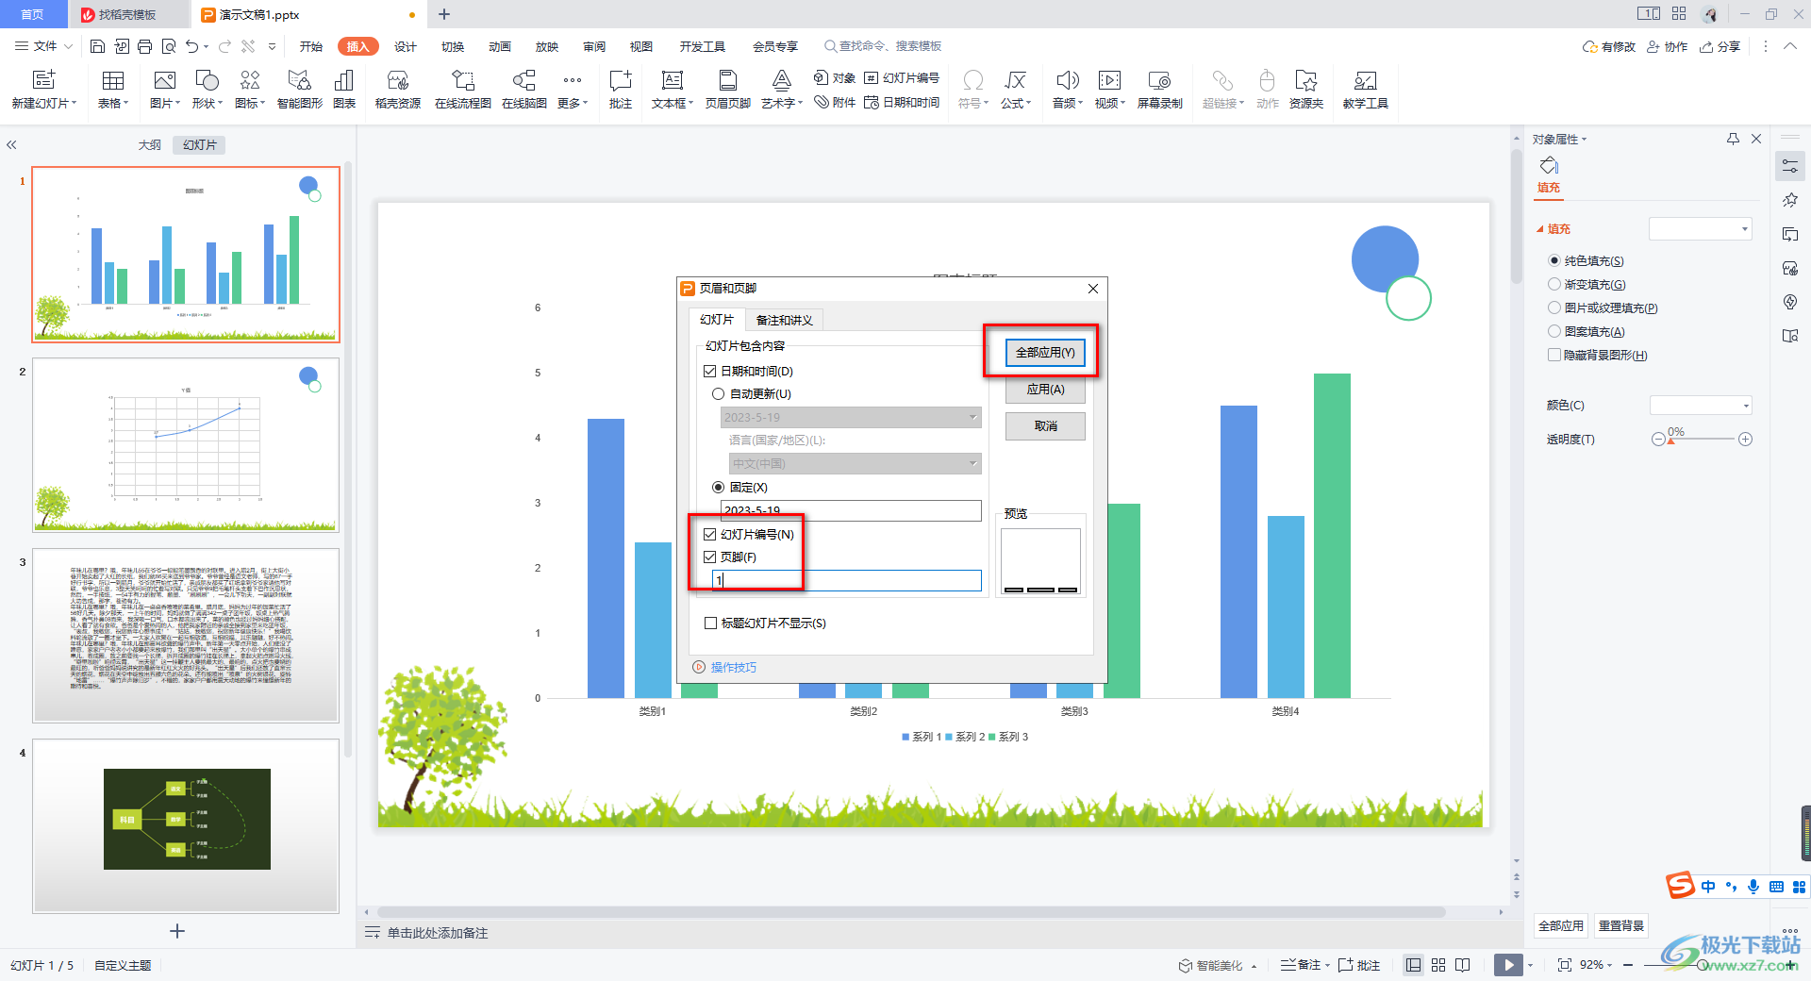Insert a picture via 图片 icon
Image resolution: width=1811 pixels, height=981 pixels.
[164, 90]
